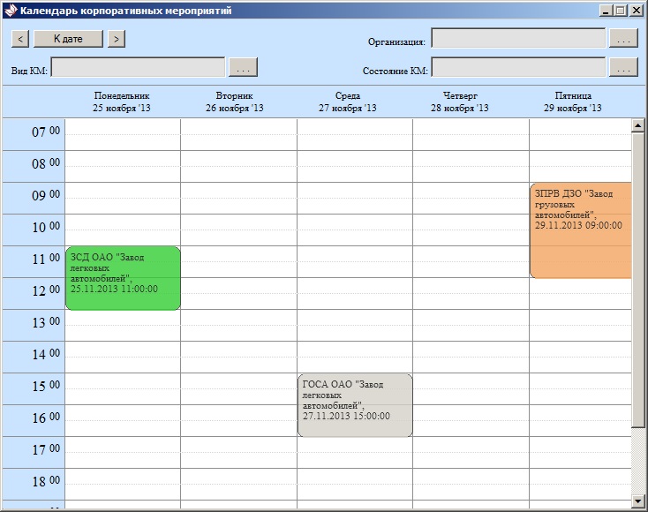Viewport: 648px width, 512px height.
Task: Select the Четверг 28 ноября column header
Action: 460,102
